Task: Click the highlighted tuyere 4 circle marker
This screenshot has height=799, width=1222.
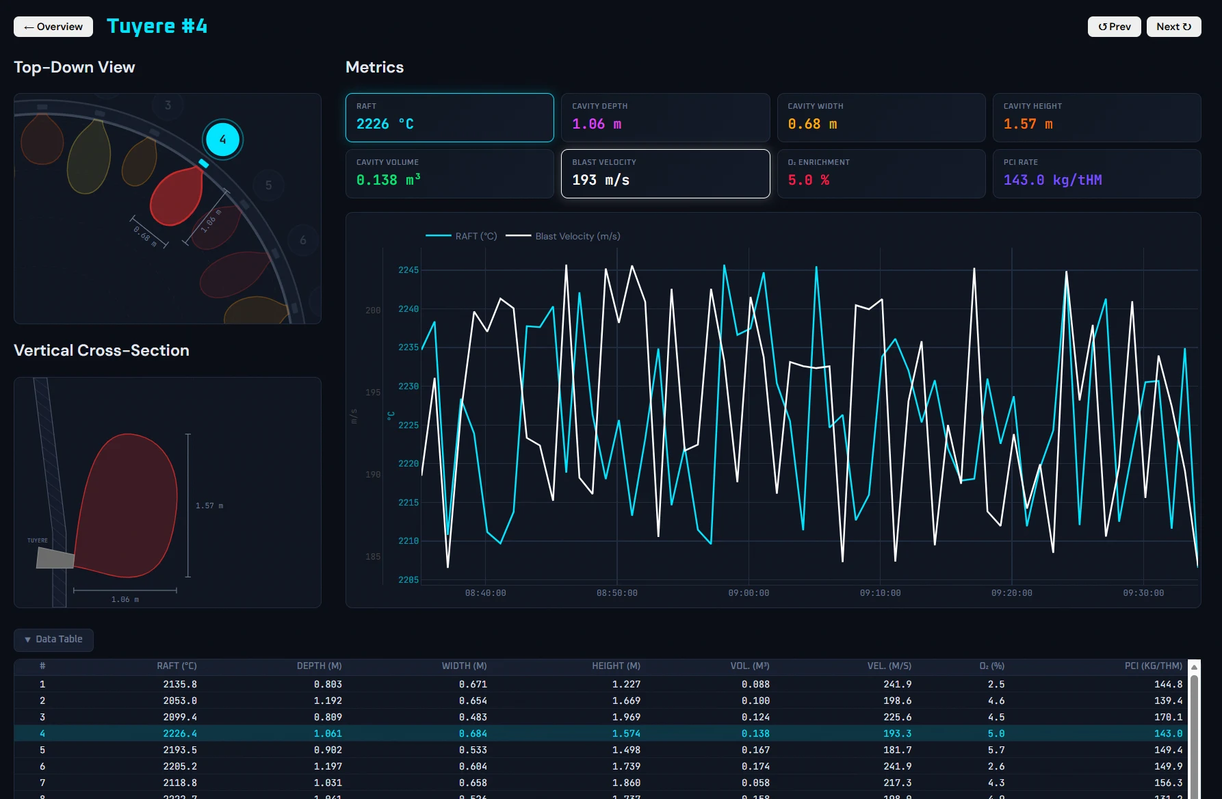Action: [222, 140]
